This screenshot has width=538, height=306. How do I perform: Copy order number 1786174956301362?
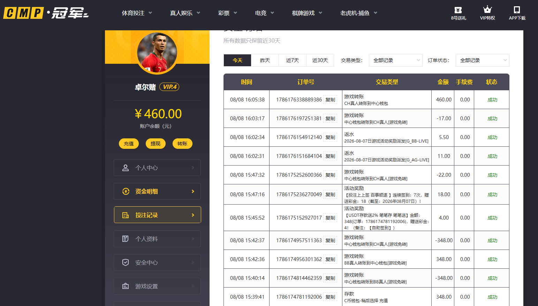[x=330, y=259]
